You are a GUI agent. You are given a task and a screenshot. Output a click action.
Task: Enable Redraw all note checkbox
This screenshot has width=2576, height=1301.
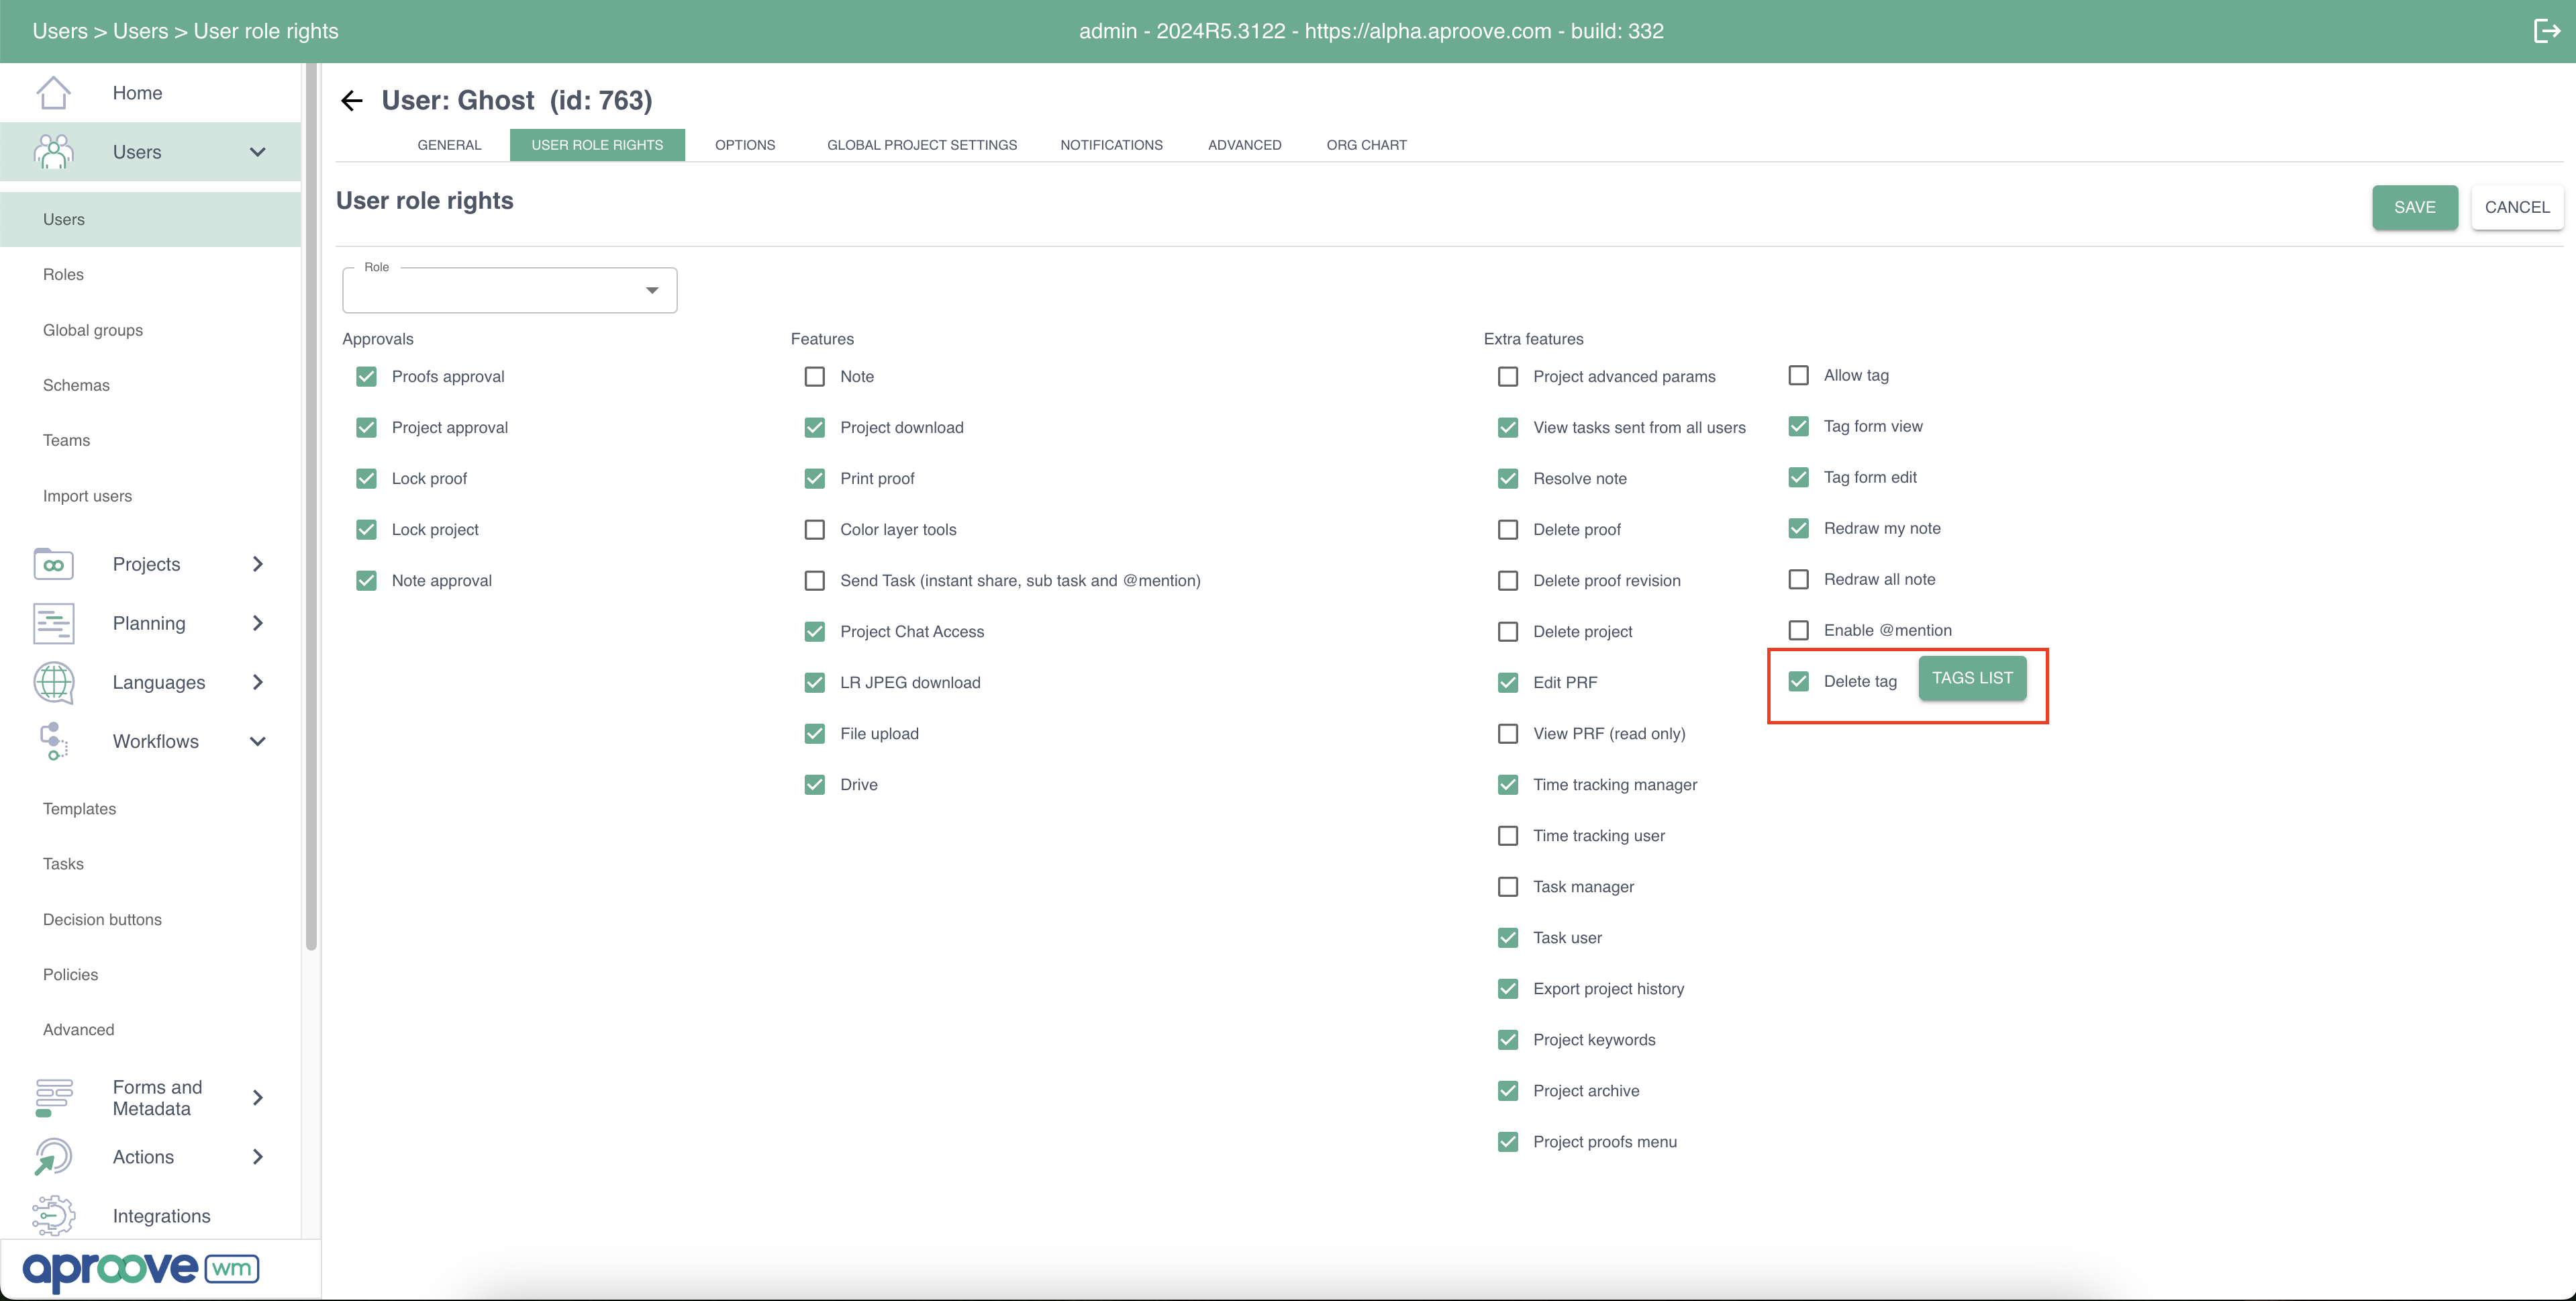click(x=1798, y=579)
